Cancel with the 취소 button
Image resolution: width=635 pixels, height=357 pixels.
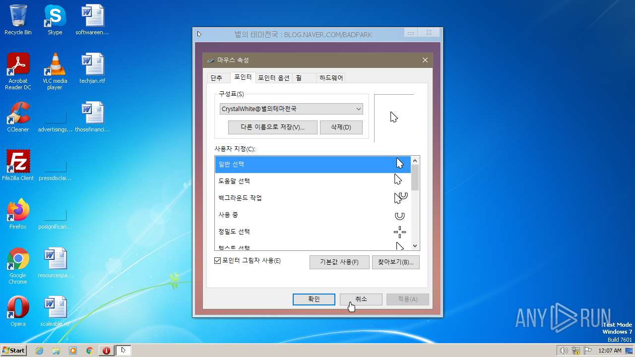361,299
